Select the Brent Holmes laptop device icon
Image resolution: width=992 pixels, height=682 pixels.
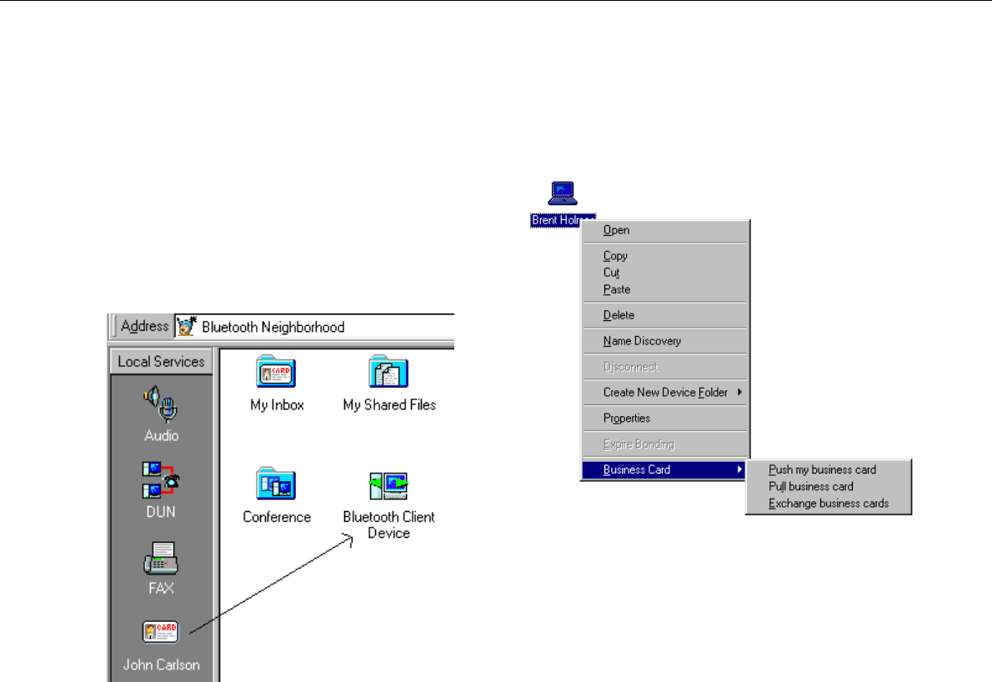(x=563, y=193)
